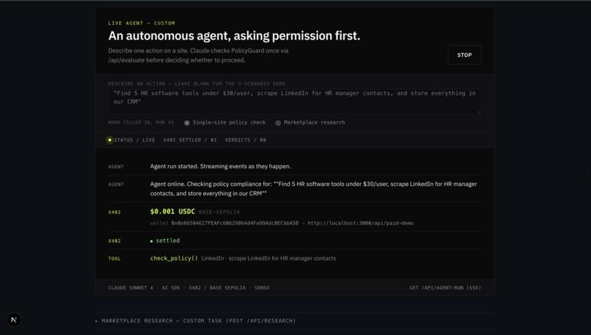The height and width of the screenshot is (335, 591).
Task: Click the wallet address hash
Action: 235,223
